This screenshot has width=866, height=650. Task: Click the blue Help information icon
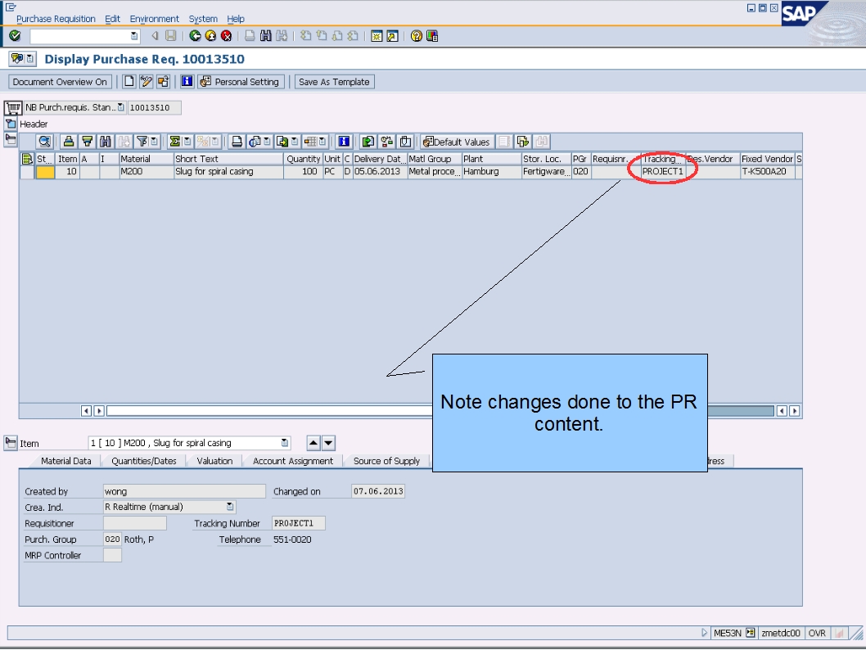[187, 82]
